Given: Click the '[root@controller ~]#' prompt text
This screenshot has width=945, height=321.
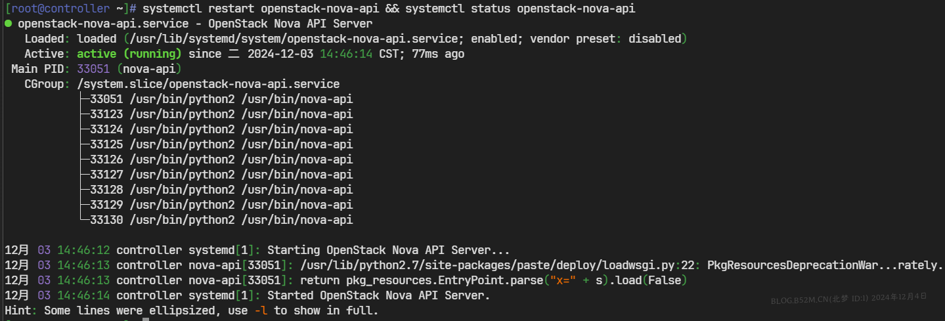Looking at the screenshot, I should tap(70, 9).
